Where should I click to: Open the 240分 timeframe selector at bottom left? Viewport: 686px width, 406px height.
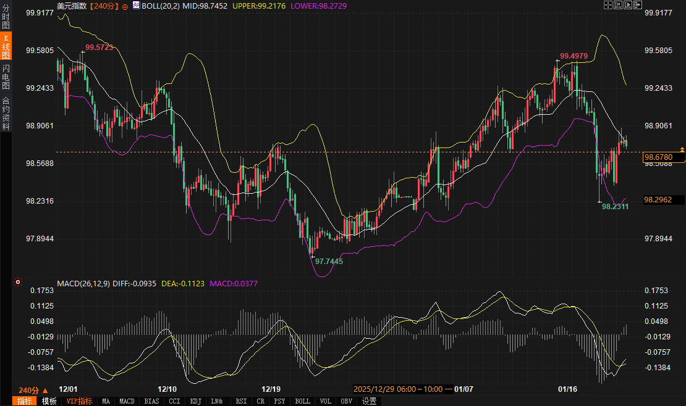tap(28, 390)
